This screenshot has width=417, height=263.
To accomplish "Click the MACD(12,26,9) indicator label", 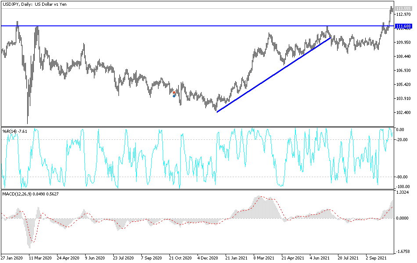I will [30, 194].
